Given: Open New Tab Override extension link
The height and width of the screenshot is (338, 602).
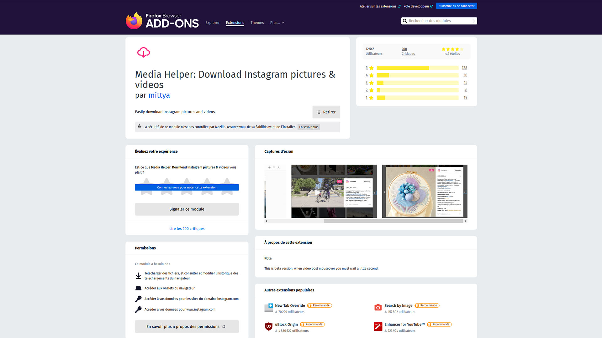Looking at the screenshot, I should click(x=290, y=306).
